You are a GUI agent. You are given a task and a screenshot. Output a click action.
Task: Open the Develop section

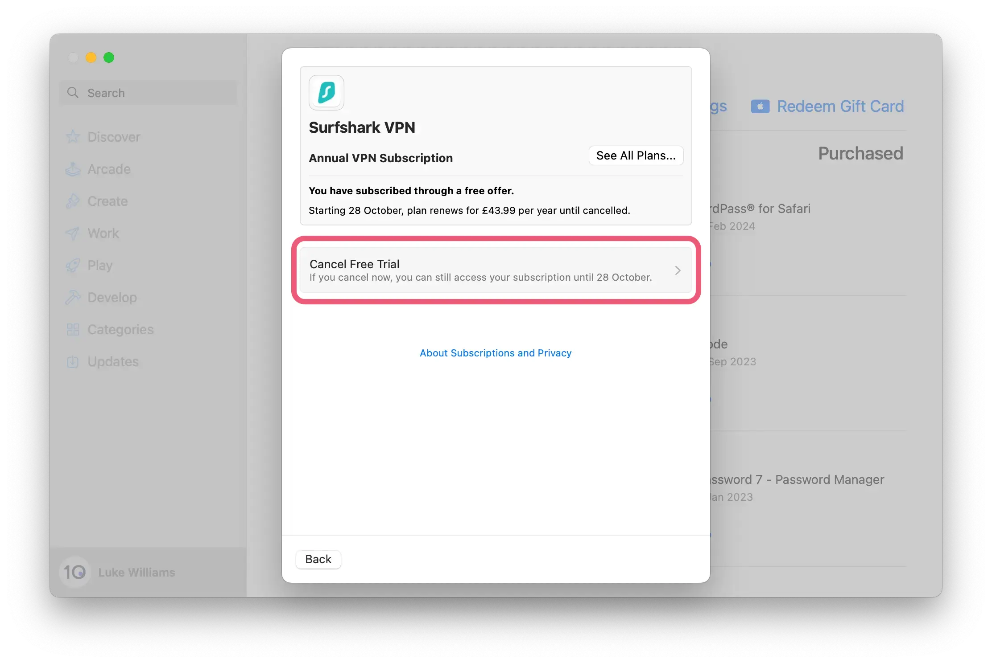coord(112,297)
